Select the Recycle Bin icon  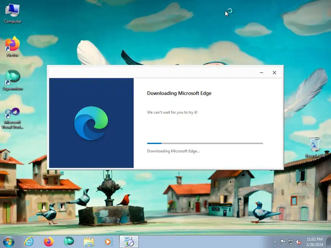tap(315, 147)
